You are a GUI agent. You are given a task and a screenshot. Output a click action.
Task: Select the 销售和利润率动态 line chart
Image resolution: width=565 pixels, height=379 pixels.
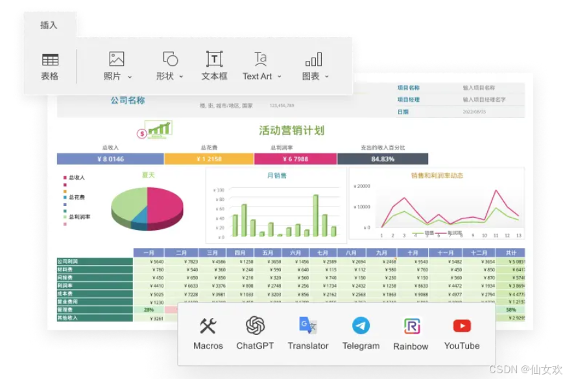click(x=437, y=203)
